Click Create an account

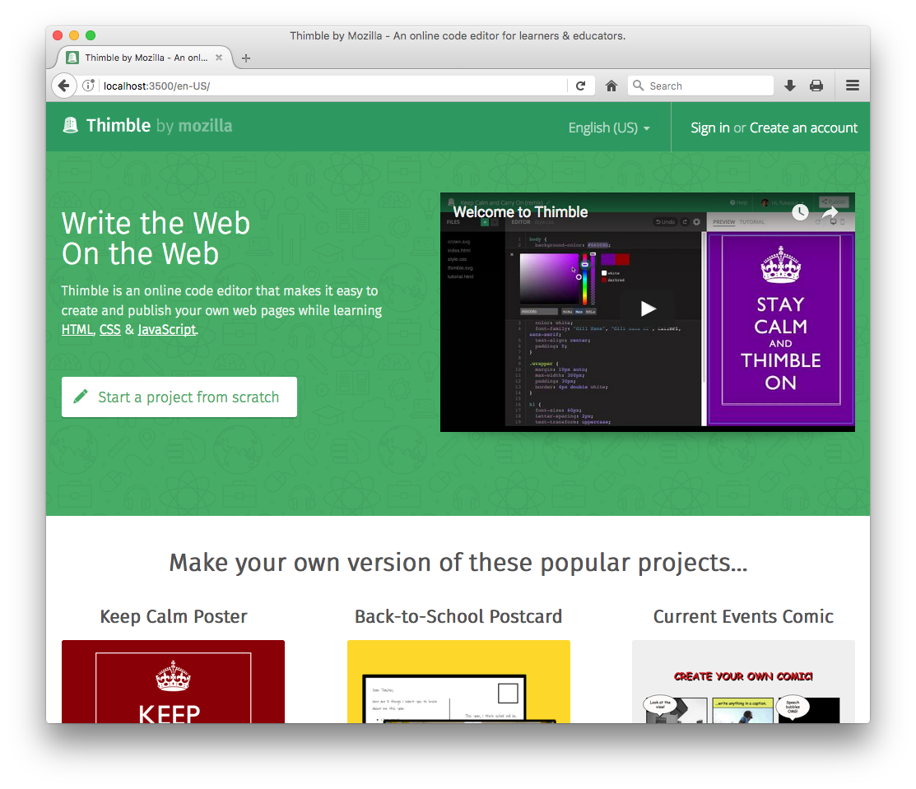pos(802,128)
